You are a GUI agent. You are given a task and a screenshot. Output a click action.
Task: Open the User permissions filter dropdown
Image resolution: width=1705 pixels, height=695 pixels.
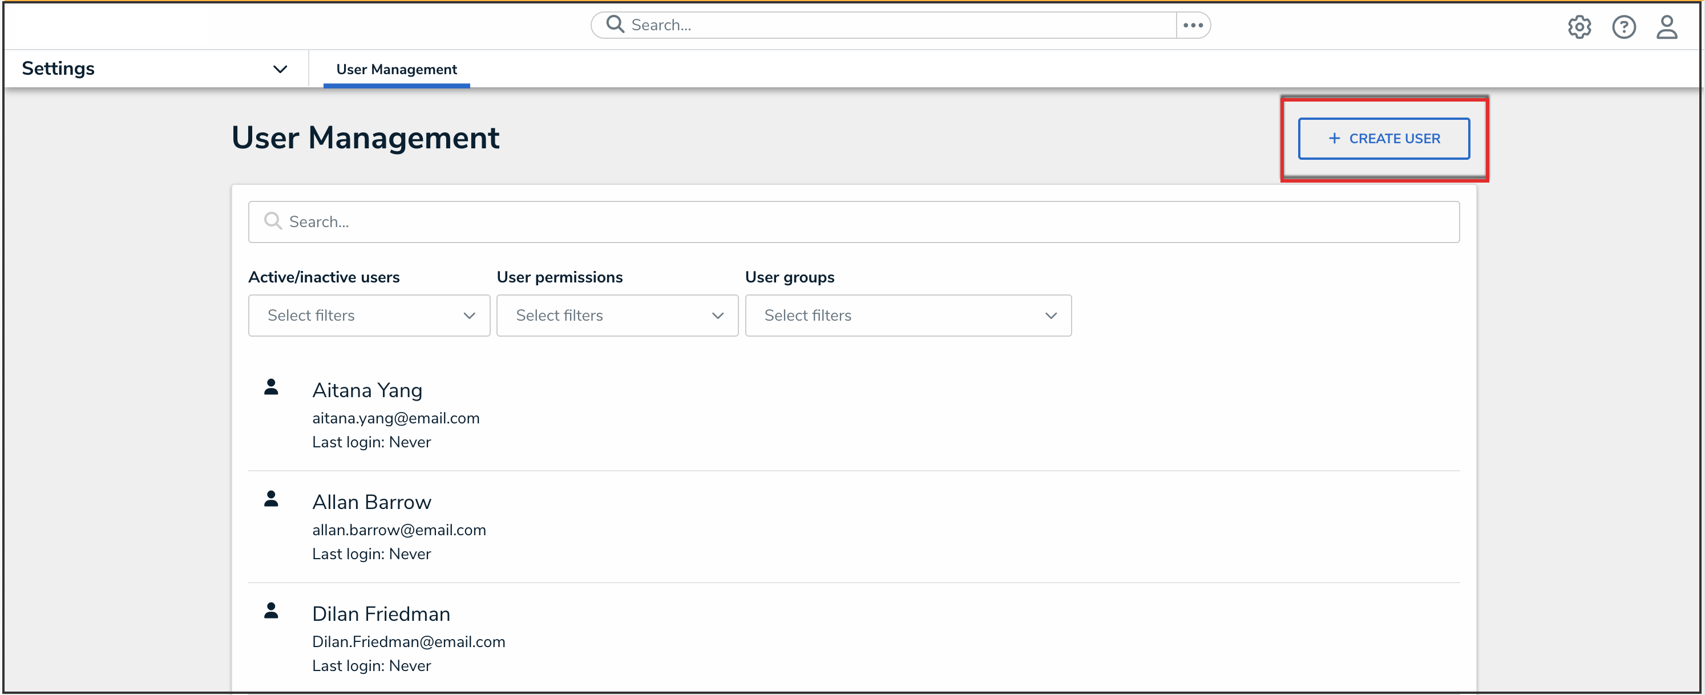[617, 316]
